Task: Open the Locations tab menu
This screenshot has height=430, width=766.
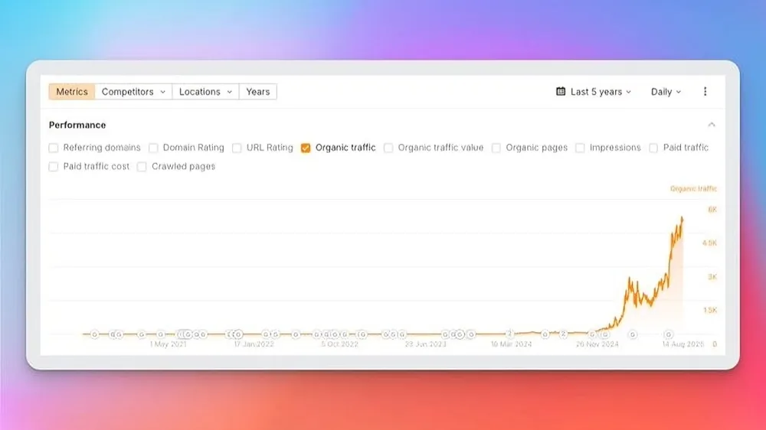Action: (x=205, y=92)
